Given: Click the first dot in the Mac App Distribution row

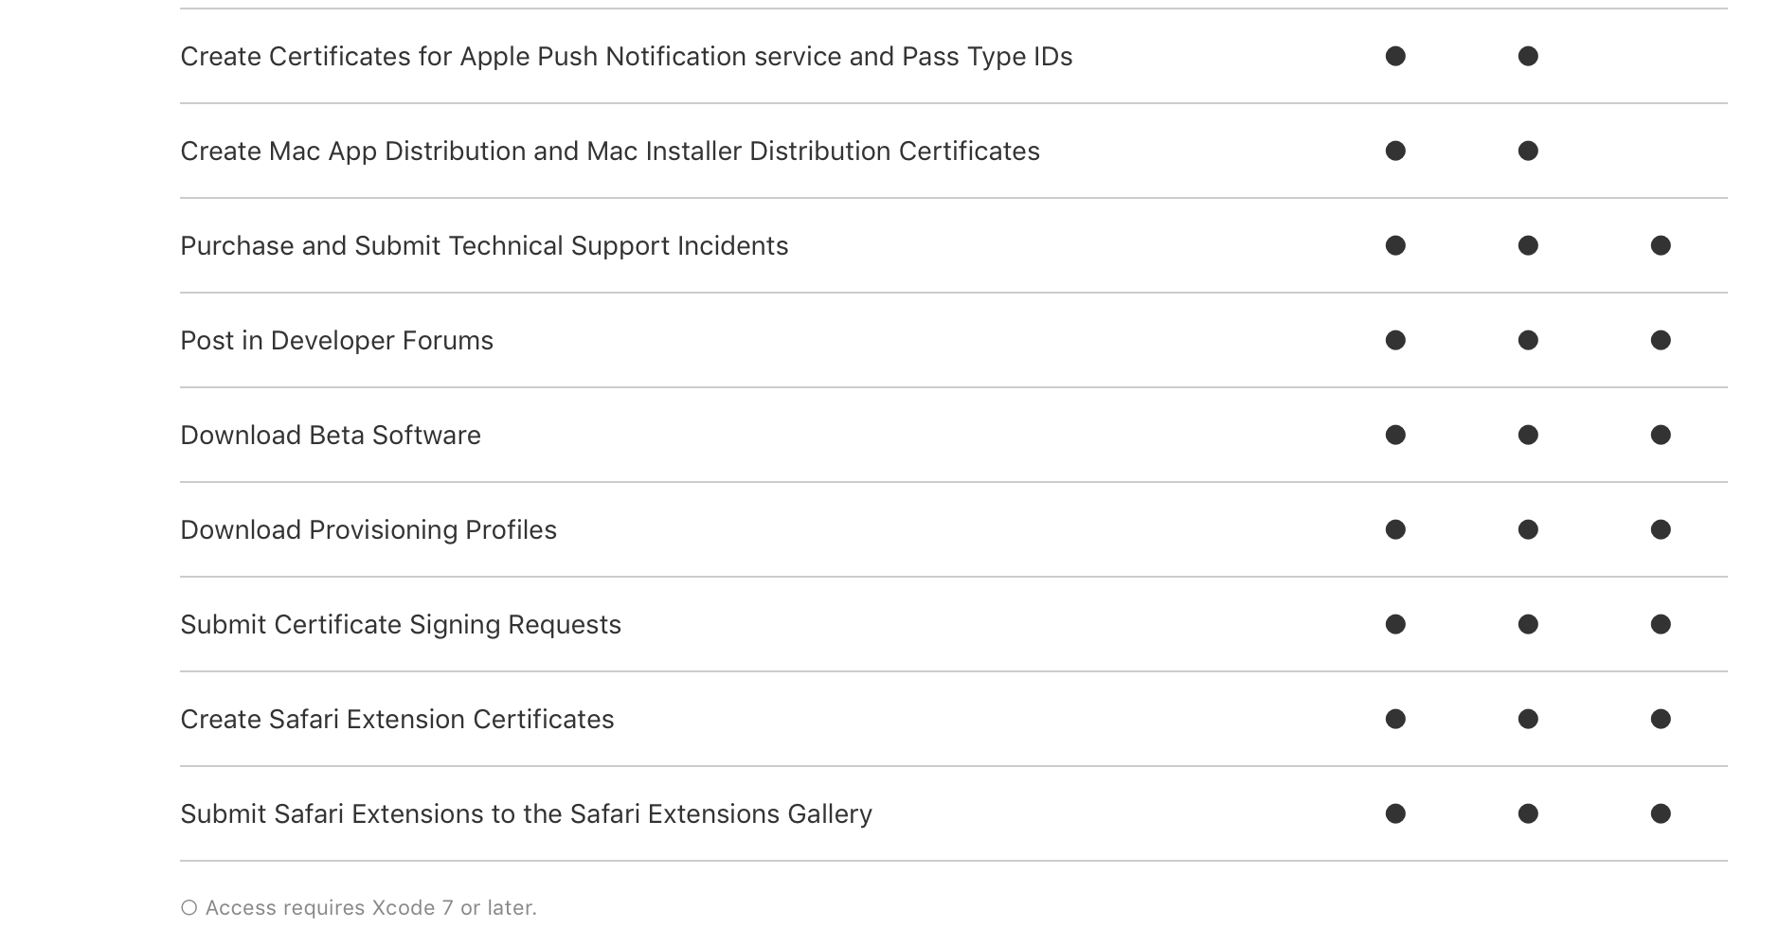Looking at the screenshot, I should tap(1395, 151).
